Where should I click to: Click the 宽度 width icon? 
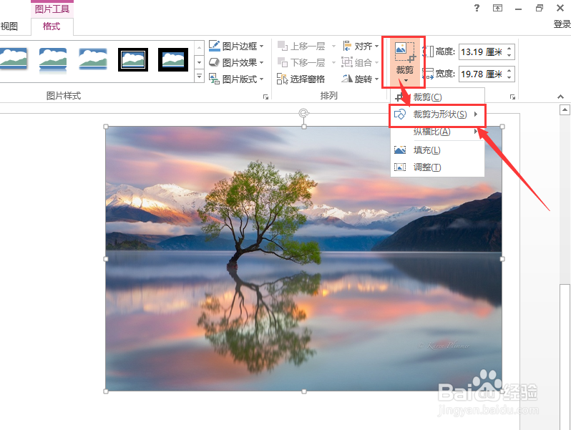tap(428, 74)
